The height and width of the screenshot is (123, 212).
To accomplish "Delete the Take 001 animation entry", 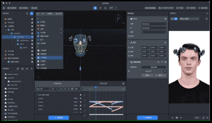I will click(x=165, y=71).
